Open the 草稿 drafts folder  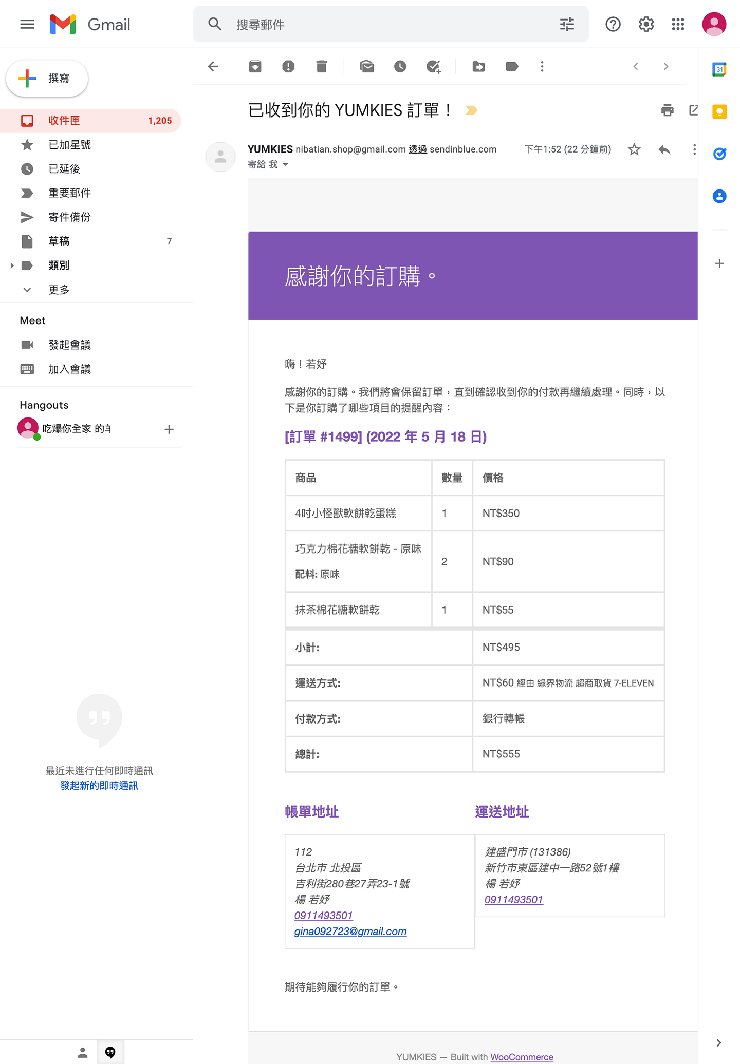pos(59,241)
